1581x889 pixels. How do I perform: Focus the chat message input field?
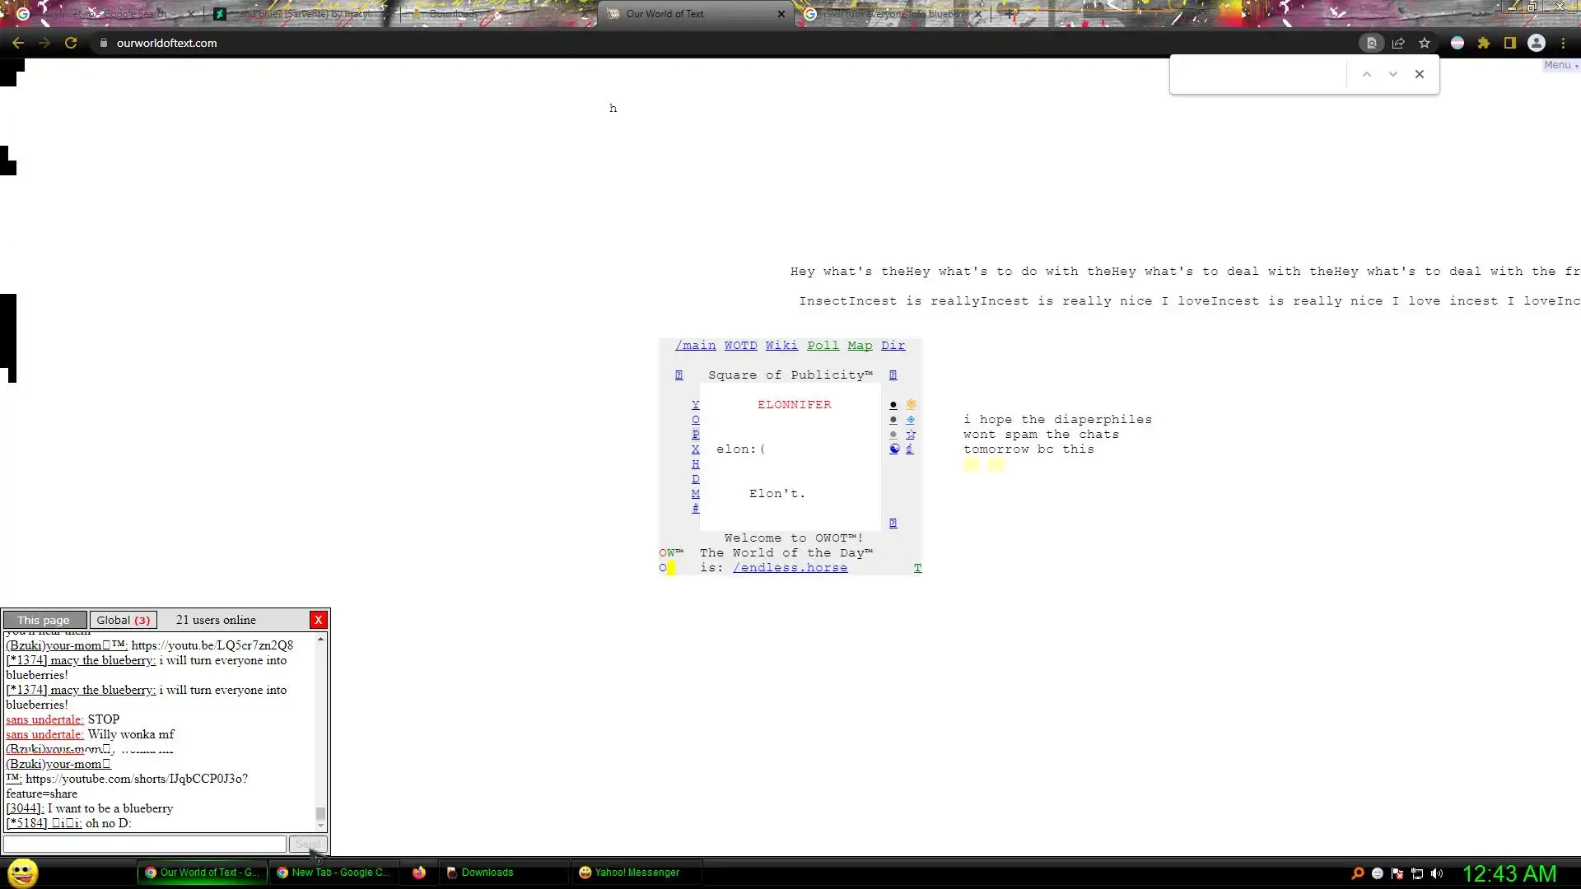(145, 844)
